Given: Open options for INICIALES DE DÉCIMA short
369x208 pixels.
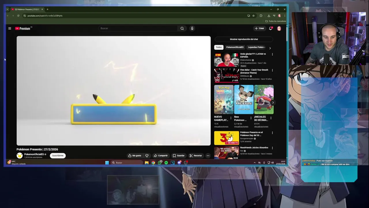Looking at the screenshot, I should pyautogui.click(x=271, y=118).
